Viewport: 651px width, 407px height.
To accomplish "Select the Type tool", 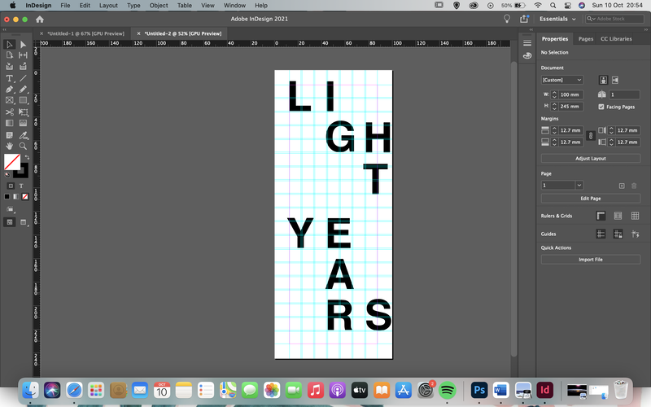I will click(9, 78).
